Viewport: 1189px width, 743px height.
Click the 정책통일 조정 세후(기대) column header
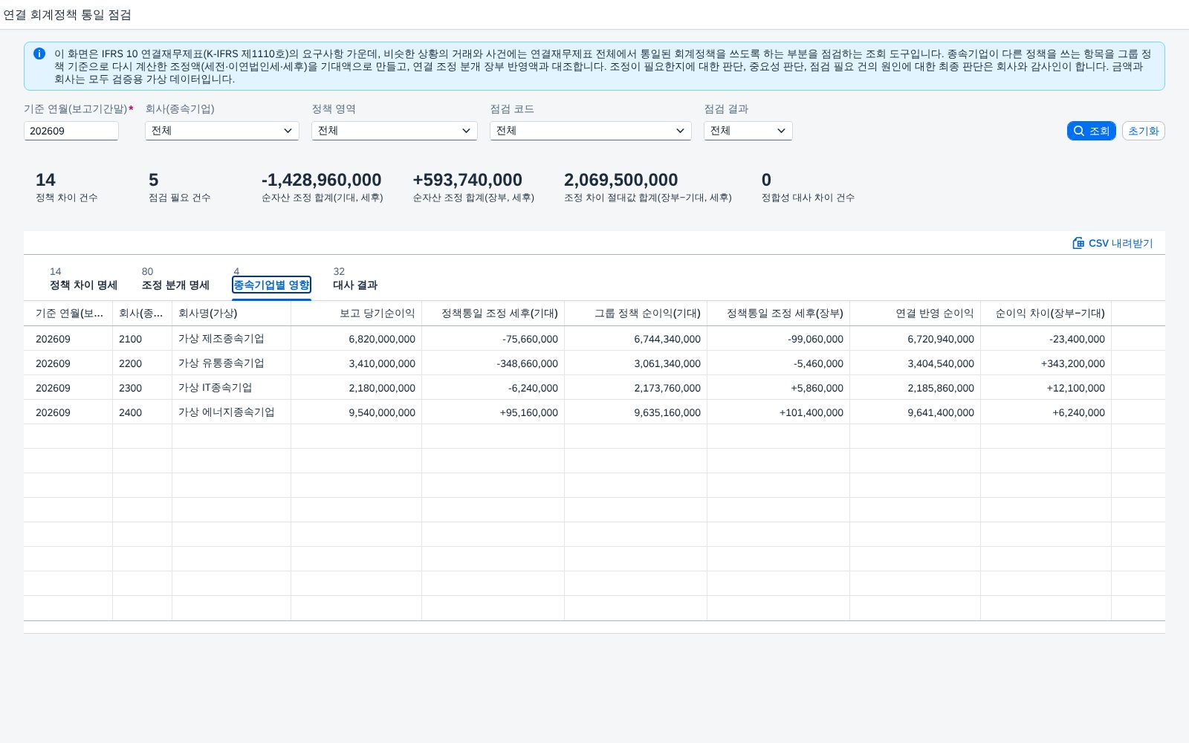click(493, 314)
